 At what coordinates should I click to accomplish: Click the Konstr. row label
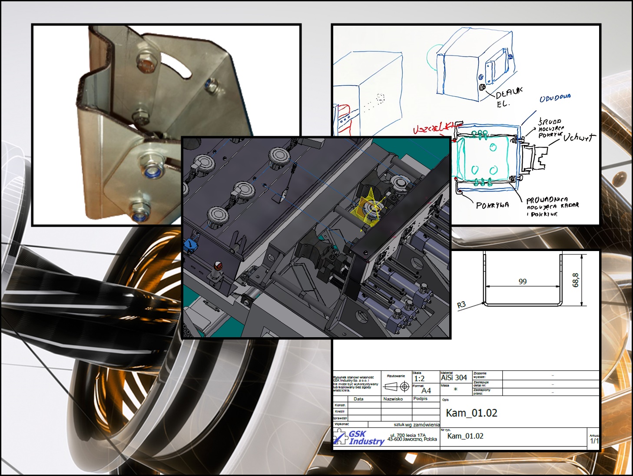click(x=340, y=405)
